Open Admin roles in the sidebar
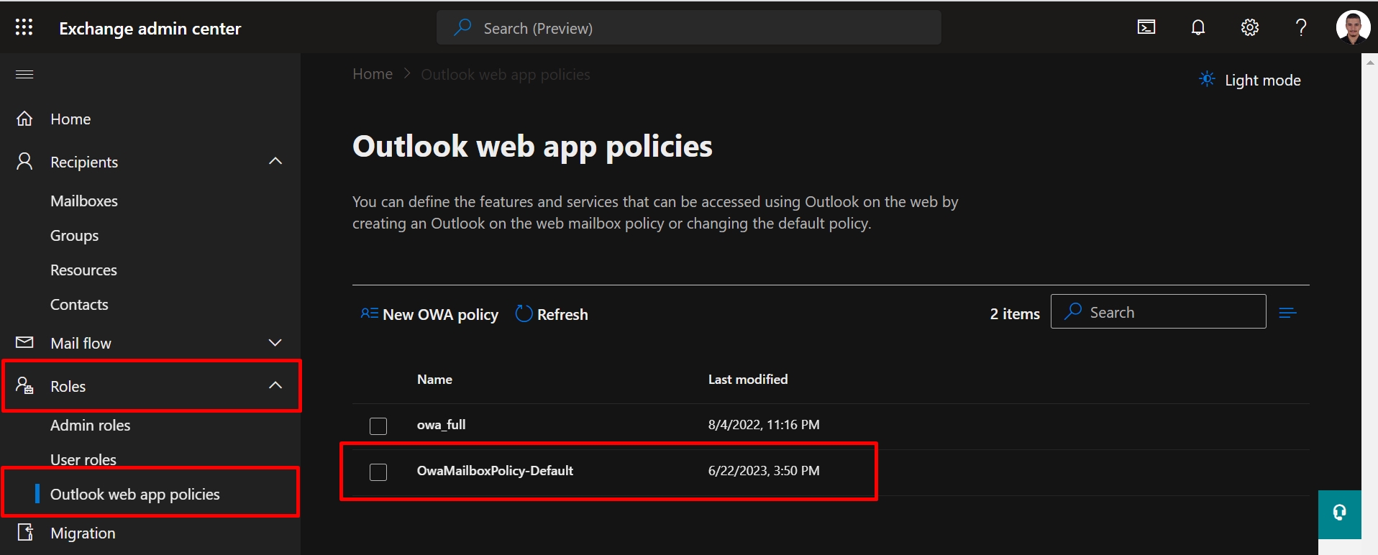This screenshot has width=1378, height=555. [x=90, y=425]
